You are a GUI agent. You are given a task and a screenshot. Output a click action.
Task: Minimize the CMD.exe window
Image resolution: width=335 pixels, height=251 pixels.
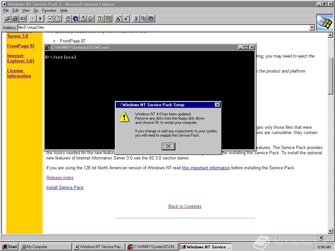click(x=240, y=47)
